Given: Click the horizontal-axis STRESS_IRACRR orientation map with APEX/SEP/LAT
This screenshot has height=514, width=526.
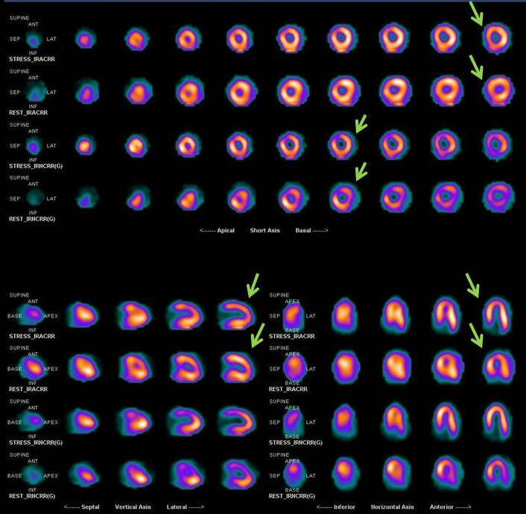Looking at the screenshot, I should pyautogui.click(x=293, y=315).
